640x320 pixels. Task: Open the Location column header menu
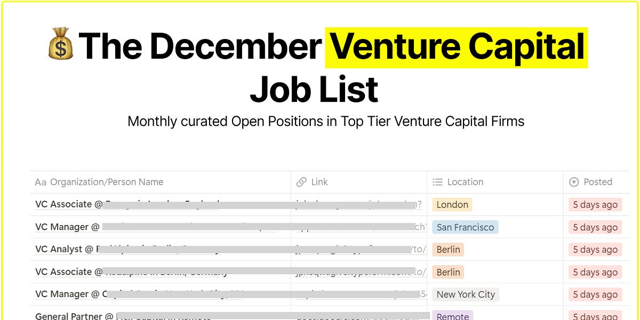pyautogui.click(x=465, y=182)
